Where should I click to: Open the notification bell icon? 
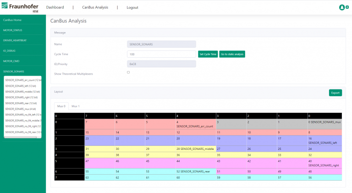click(341, 7)
